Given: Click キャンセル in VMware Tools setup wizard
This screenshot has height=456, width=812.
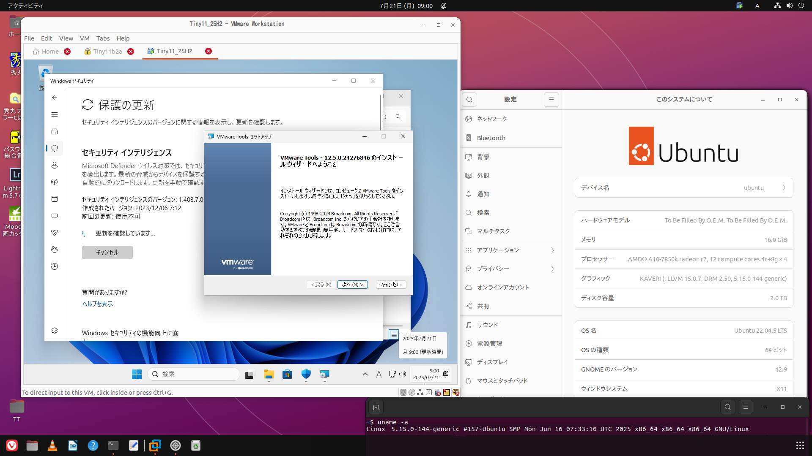Looking at the screenshot, I should [x=390, y=285].
